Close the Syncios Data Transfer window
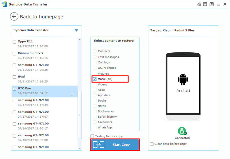 (225, 4)
